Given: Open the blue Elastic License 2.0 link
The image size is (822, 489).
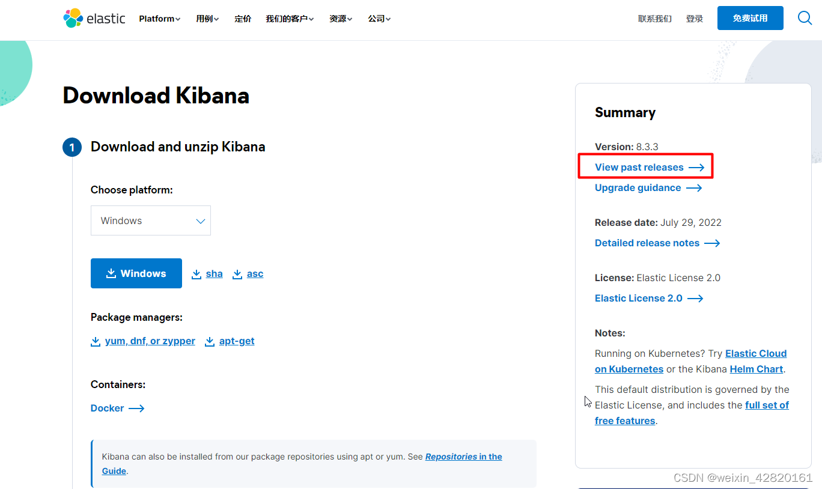Looking at the screenshot, I should [x=639, y=299].
